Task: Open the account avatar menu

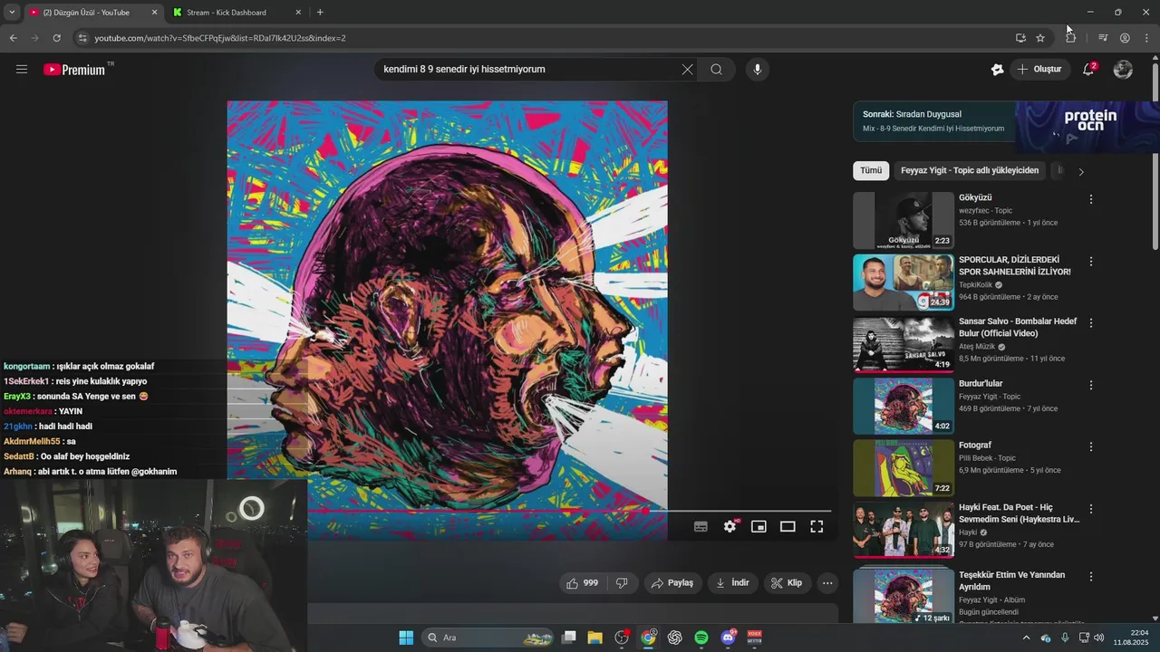Action: 1123,70
